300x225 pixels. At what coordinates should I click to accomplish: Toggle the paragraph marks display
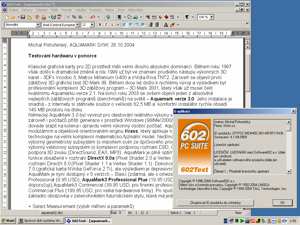pyautogui.click(x=187, y=17)
